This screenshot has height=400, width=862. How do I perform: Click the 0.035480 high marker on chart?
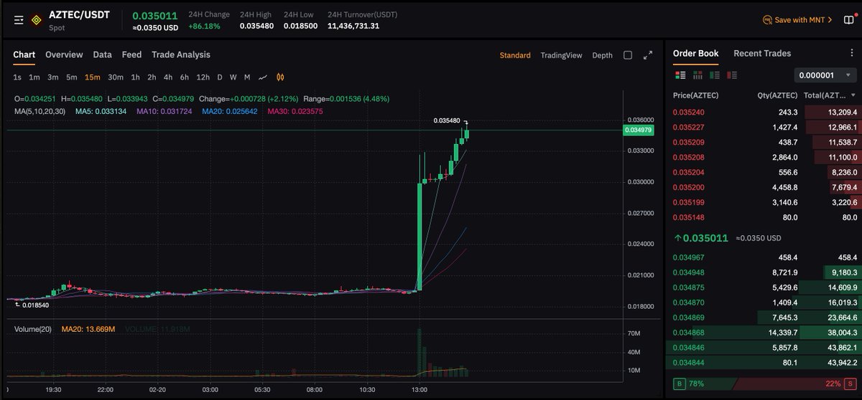tap(446, 120)
